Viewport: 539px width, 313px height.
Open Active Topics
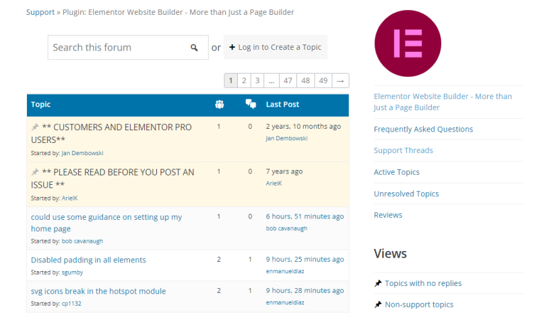397,172
